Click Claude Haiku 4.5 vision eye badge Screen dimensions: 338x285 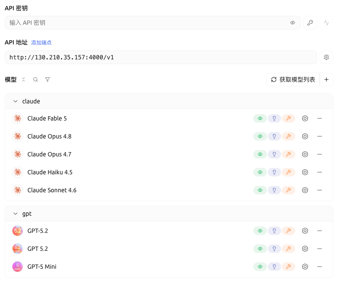(260, 172)
